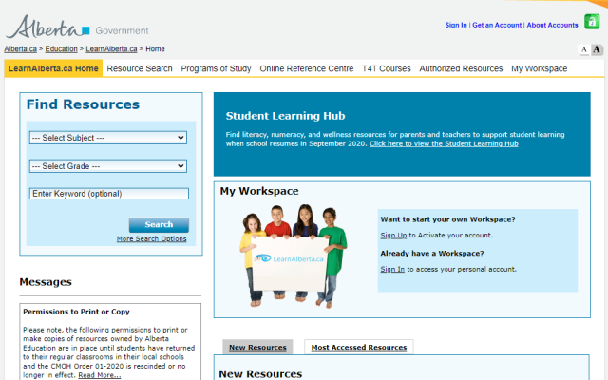Click the Student Learning Hub heading
608x380 pixels.
coord(285,116)
